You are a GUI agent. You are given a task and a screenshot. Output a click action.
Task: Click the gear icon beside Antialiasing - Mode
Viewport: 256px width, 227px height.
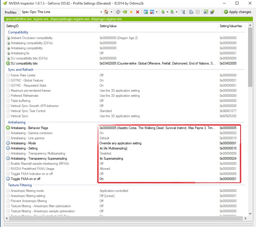tap(8, 143)
